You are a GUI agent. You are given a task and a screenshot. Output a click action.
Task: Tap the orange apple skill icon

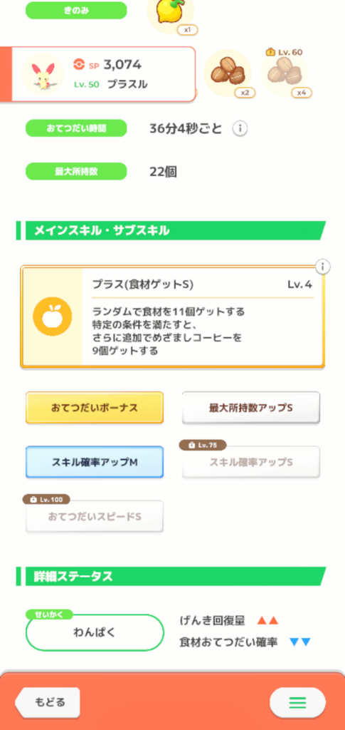click(53, 317)
